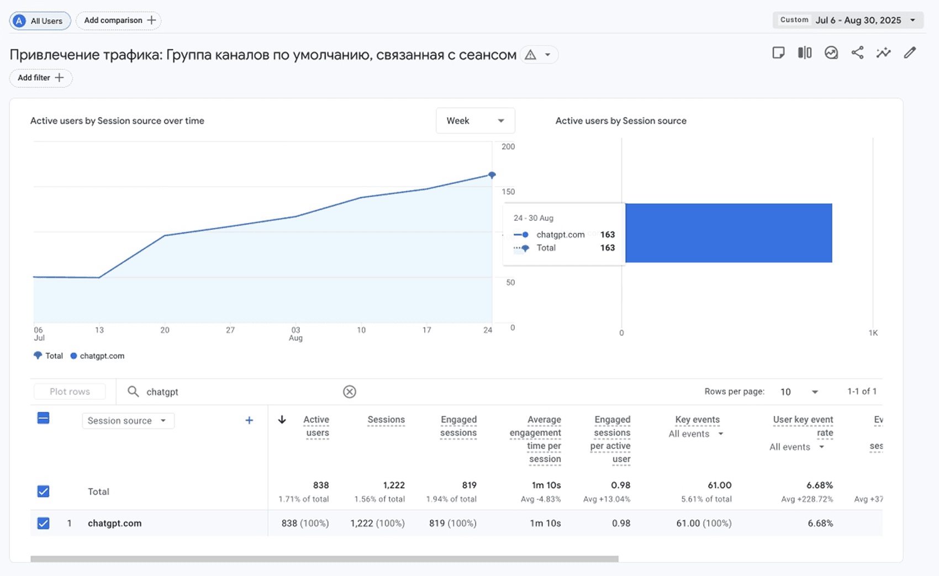Select the All Users segment chip

click(39, 20)
